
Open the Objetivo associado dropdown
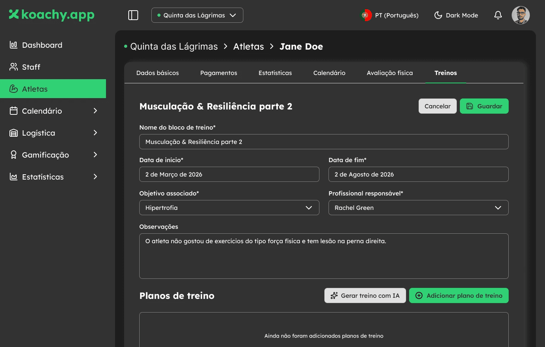point(229,208)
